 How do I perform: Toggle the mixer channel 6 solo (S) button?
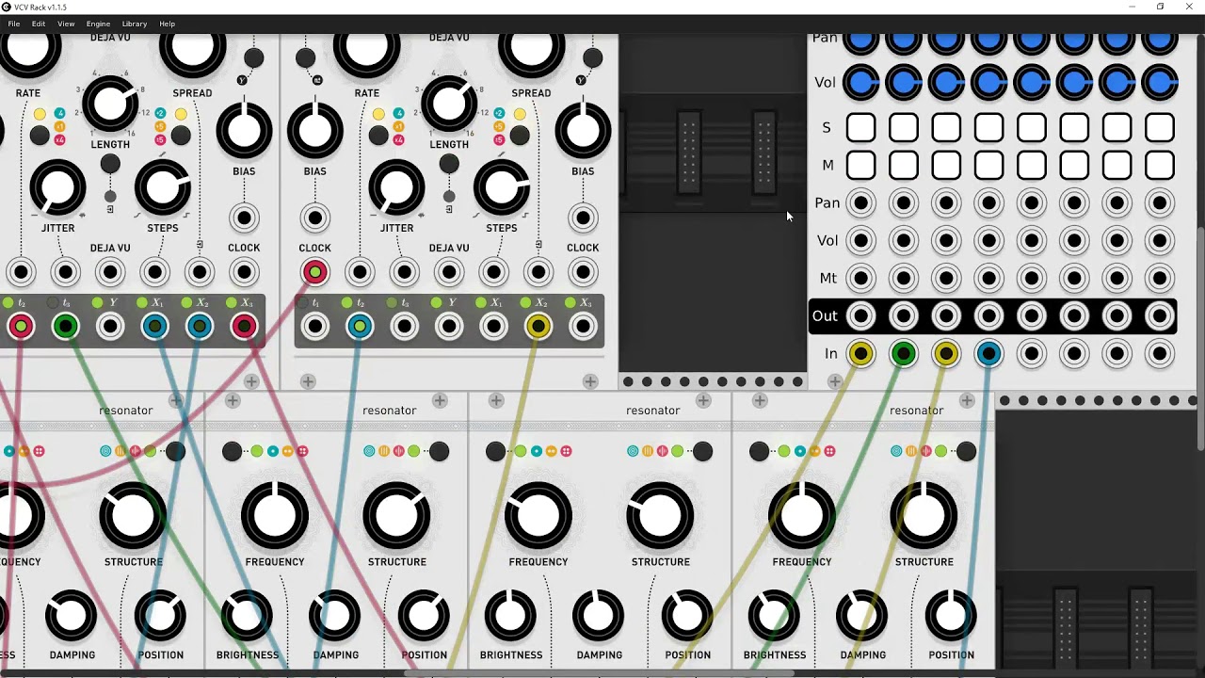(x=1074, y=127)
